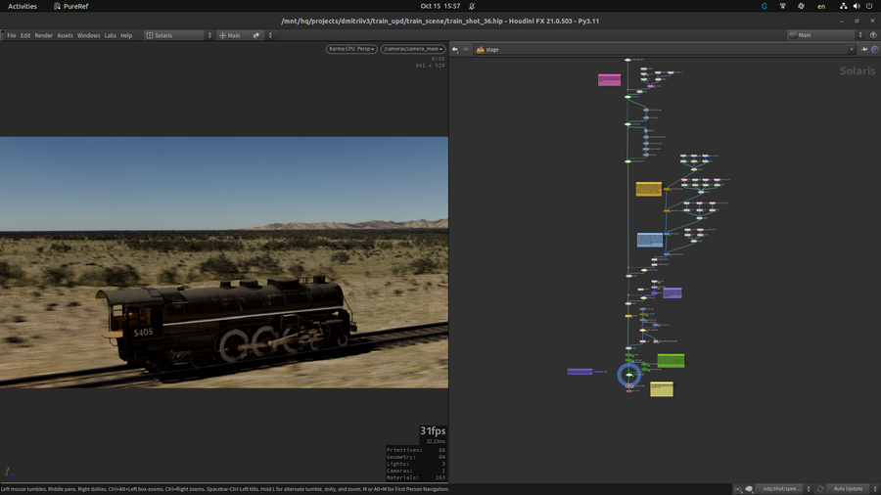
Task: Open the Render menu
Action: [44, 35]
